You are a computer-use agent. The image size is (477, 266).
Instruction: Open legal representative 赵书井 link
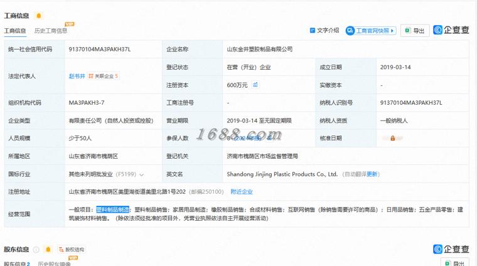[x=77, y=76]
